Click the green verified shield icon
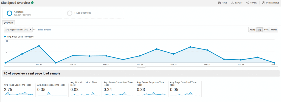Viewport: 281px width, 102px height. (x=32, y=3)
